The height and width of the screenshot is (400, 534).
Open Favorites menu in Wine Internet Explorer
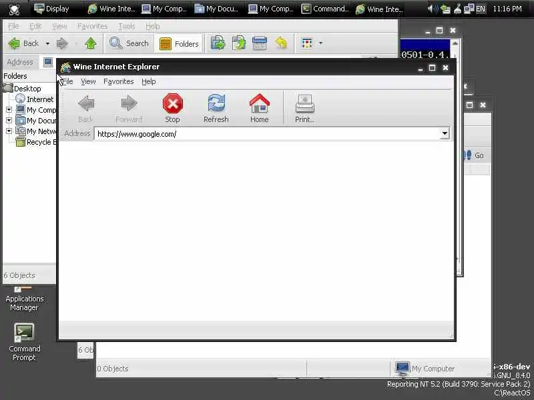point(119,81)
